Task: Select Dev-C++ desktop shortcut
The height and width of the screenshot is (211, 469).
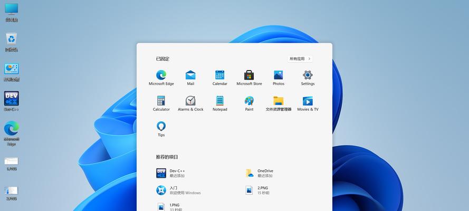Action: [x=12, y=101]
